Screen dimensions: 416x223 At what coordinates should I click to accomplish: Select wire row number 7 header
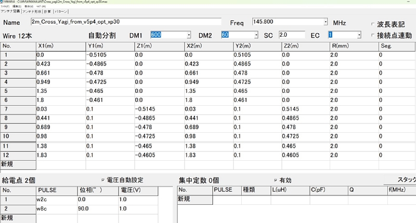pos(18,109)
